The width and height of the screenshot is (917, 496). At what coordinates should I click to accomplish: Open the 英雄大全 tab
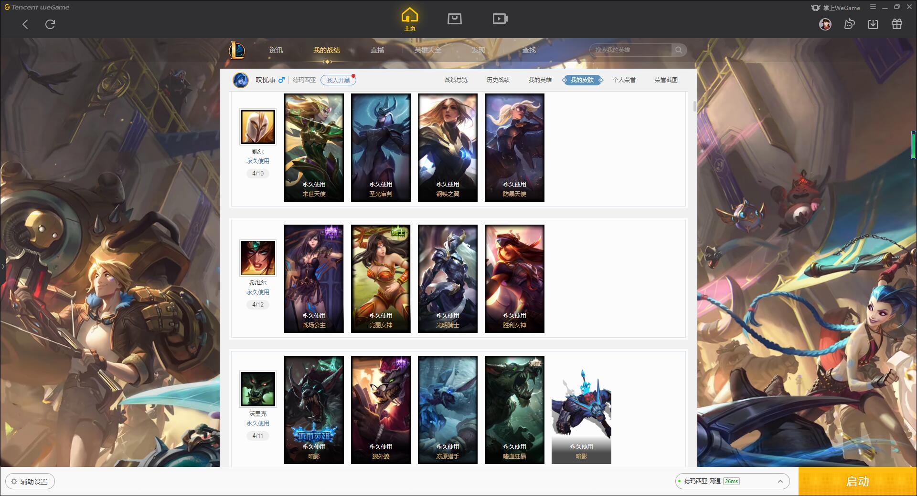tap(428, 50)
